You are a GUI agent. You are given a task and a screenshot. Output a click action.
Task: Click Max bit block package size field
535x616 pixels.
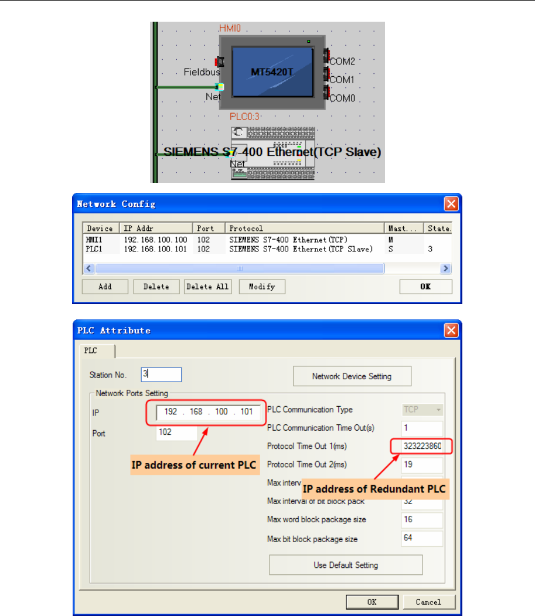(x=422, y=538)
